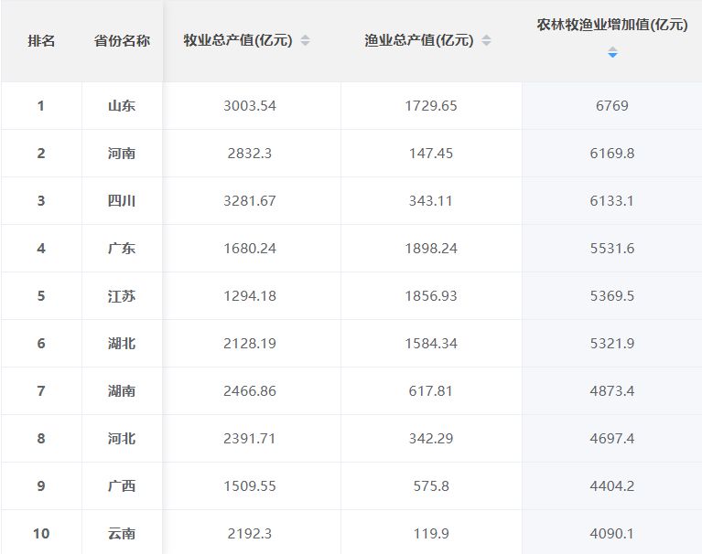This screenshot has height=554, width=702.
Task: Click the added value 6169.8
Action: point(612,154)
